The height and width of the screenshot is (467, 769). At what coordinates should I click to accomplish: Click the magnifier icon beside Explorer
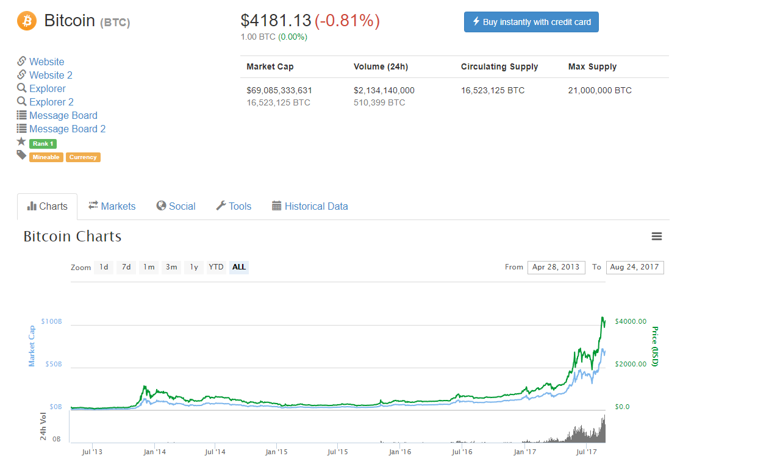(x=21, y=88)
